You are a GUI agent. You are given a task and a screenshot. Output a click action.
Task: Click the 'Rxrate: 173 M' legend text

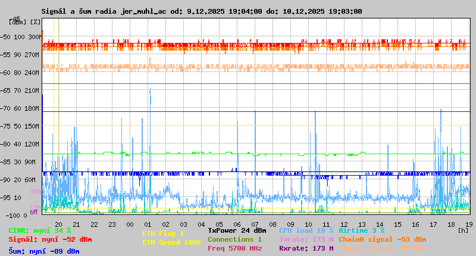click(306, 248)
